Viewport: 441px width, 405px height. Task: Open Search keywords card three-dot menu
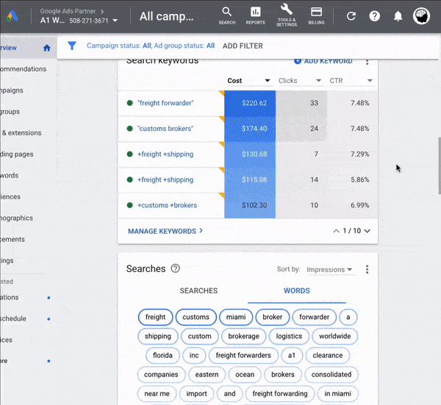(367, 62)
